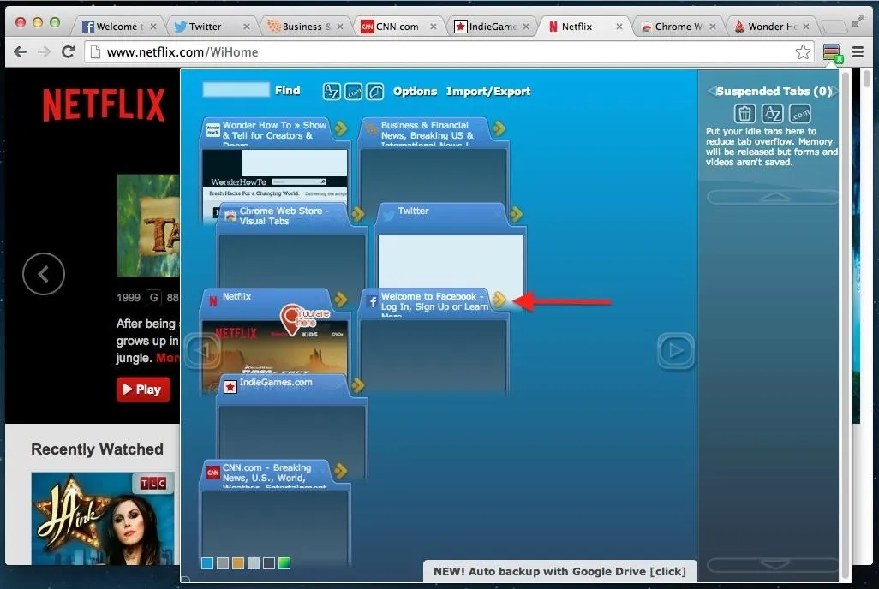Suspend the Wonder How To tab via its yellow arrow
Viewport: 879px width, 589px height.
340,128
